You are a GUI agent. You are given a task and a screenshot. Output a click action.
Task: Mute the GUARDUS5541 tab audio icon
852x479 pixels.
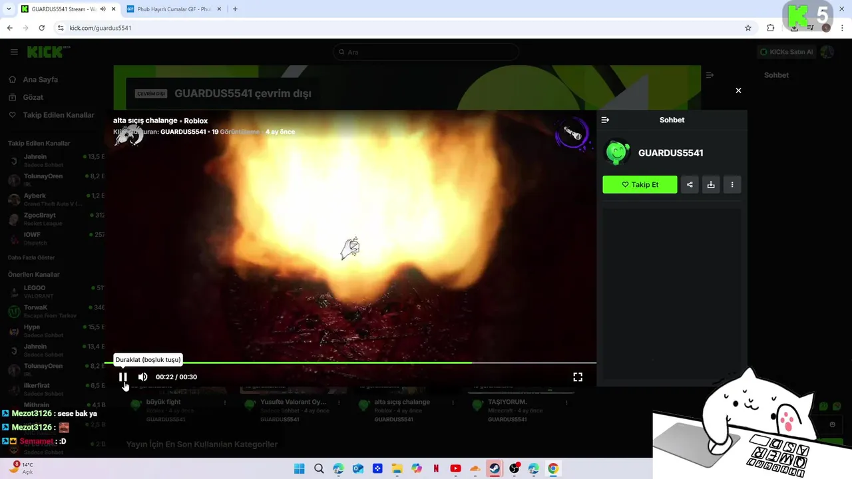click(103, 9)
